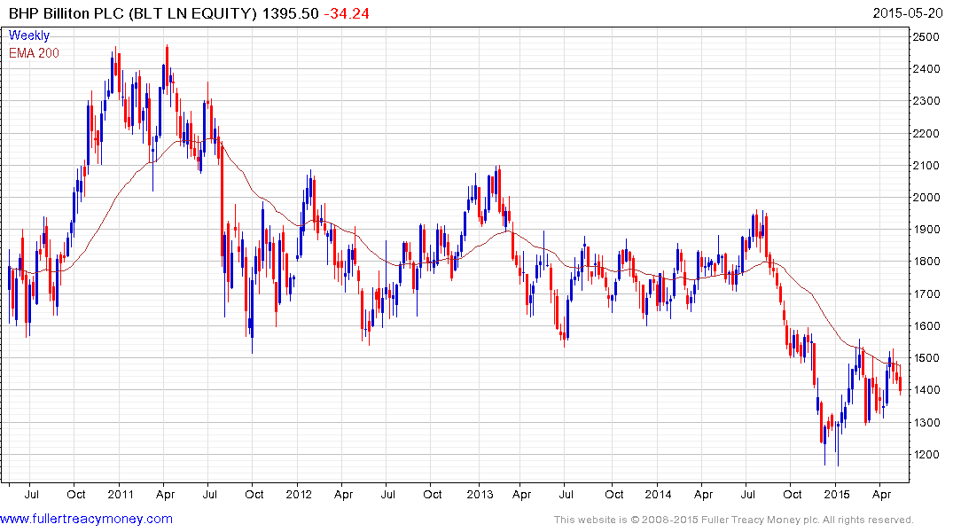Select the 1300 price axis label
The height and width of the screenshot is (532, 953).
926,423
